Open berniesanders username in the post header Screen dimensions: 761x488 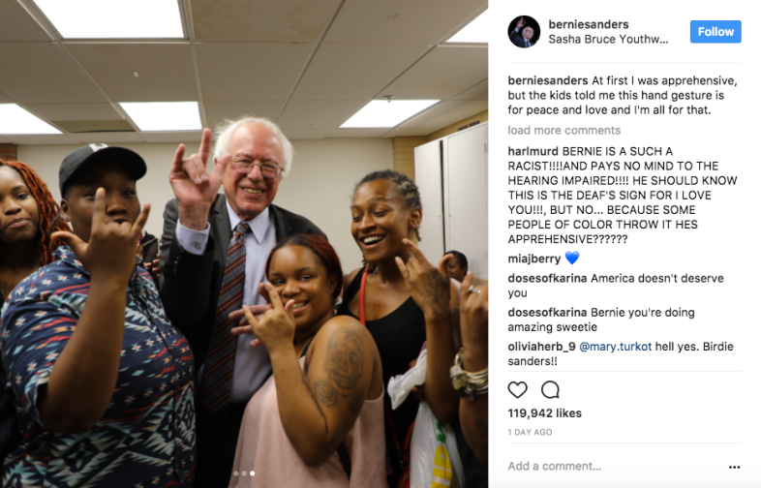589,24
